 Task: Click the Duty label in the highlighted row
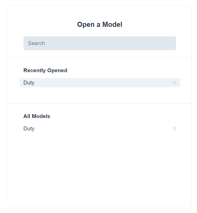tap(29, 83)
